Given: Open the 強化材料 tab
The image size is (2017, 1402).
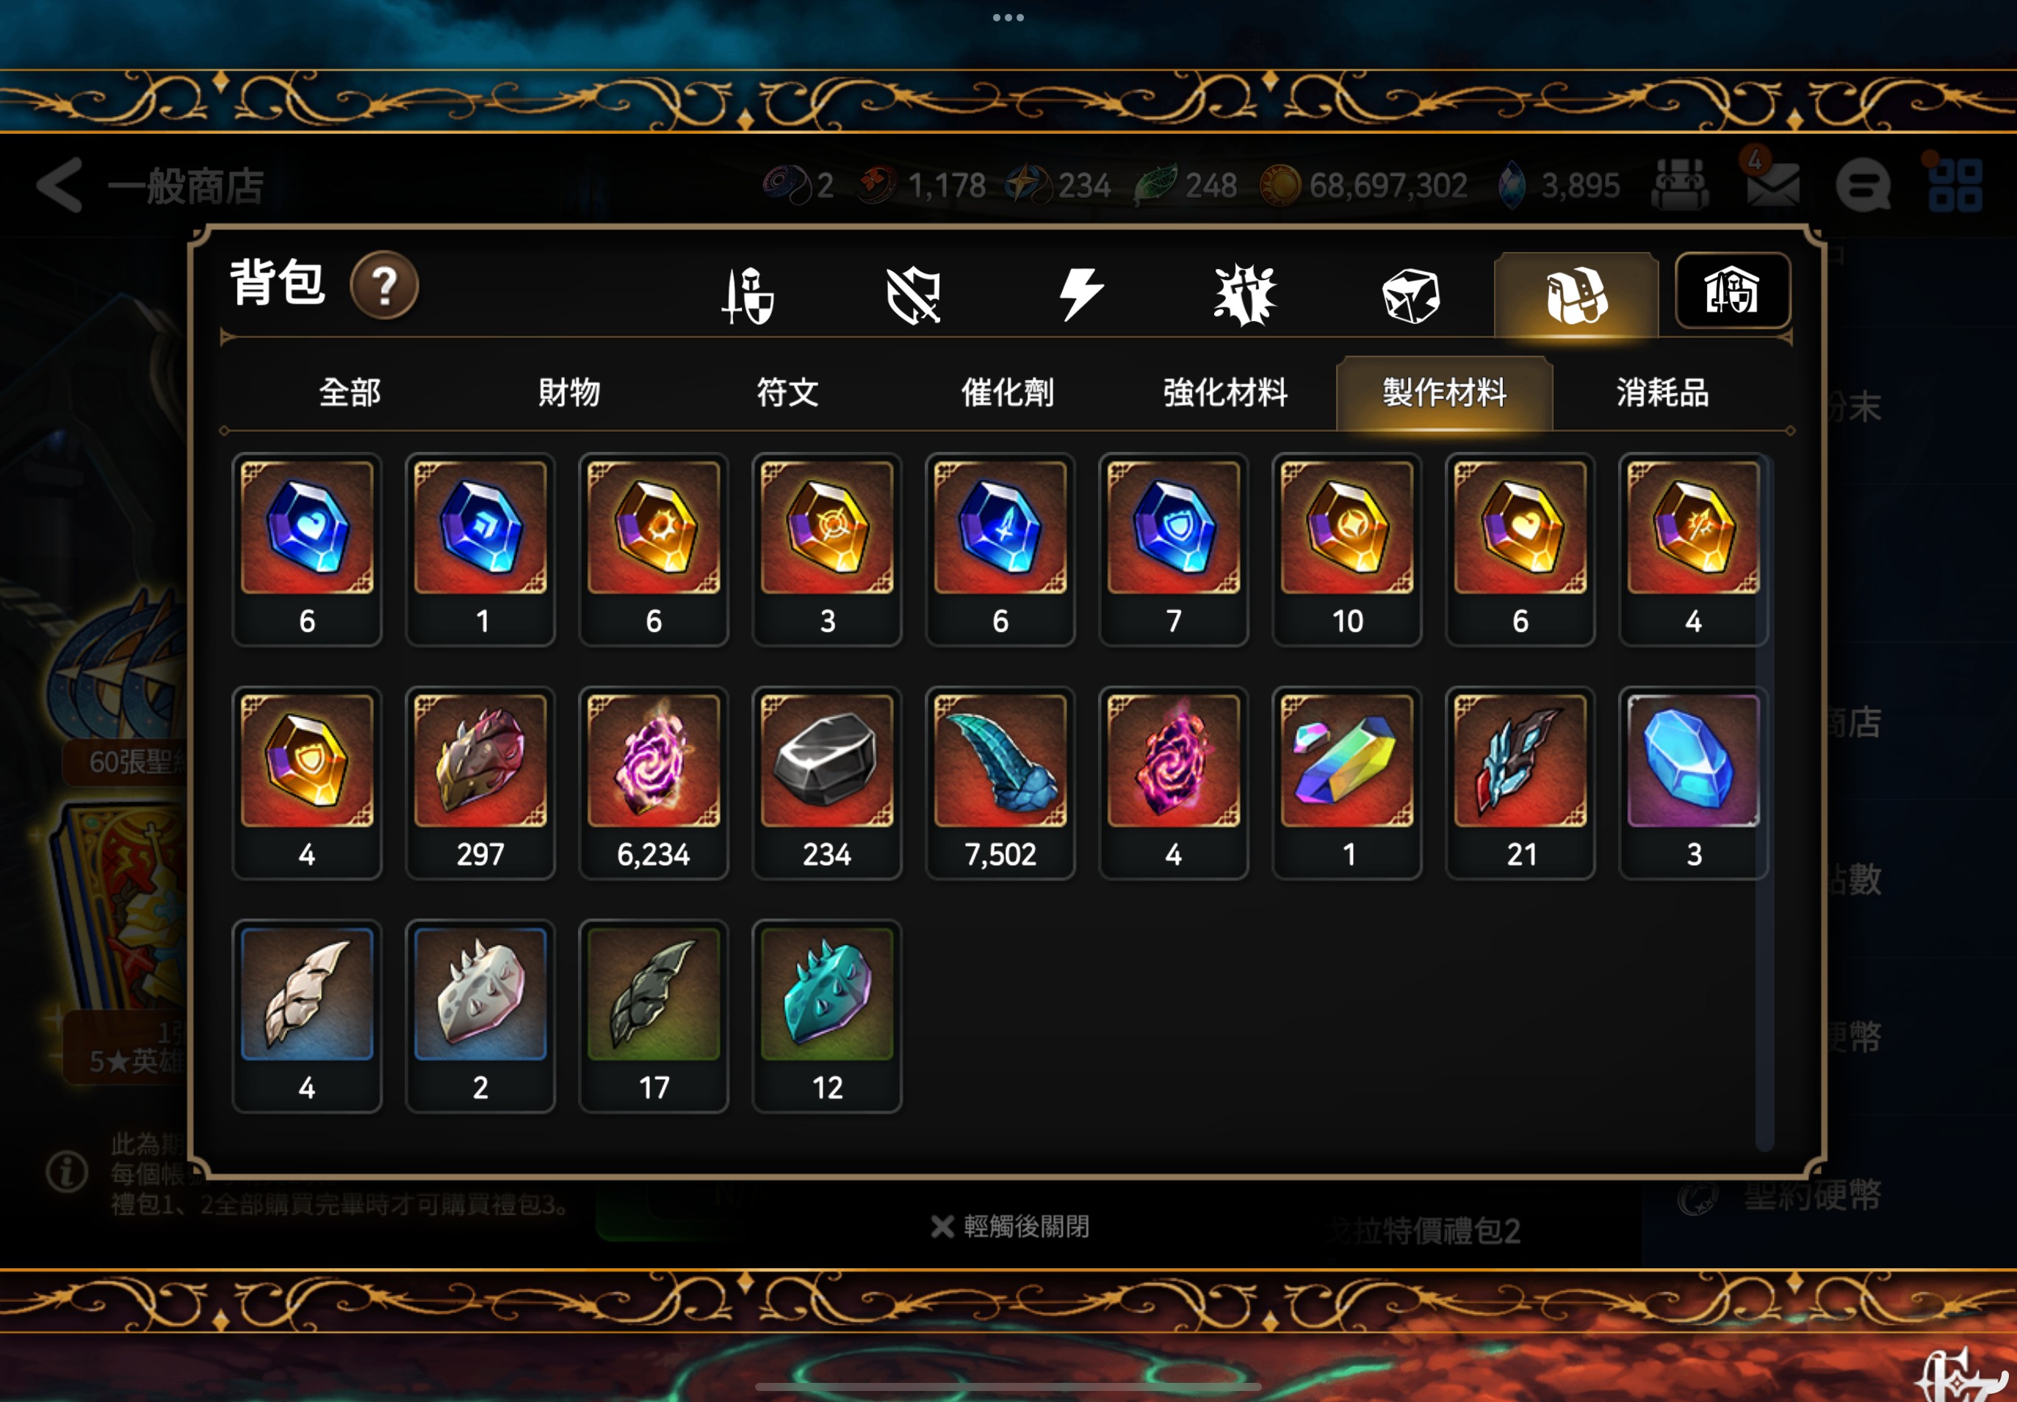Looking at the screenshot, I should pos(1225,392).
